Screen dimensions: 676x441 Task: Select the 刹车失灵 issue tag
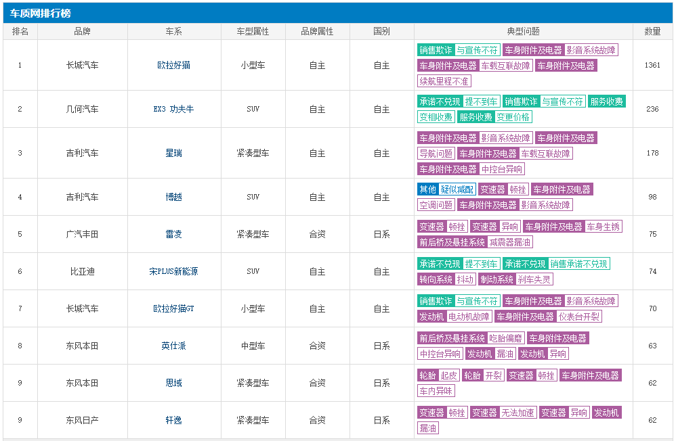coord(534,279)
